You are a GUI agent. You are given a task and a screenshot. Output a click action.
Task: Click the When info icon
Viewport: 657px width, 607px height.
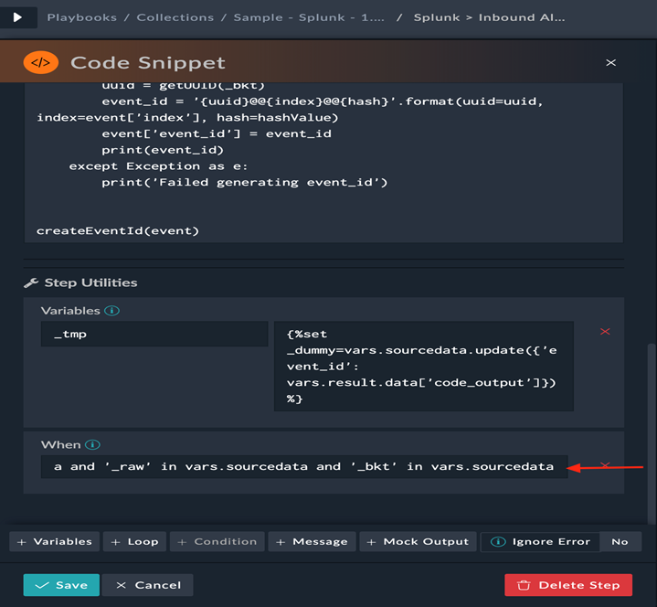tap(92, 445)
